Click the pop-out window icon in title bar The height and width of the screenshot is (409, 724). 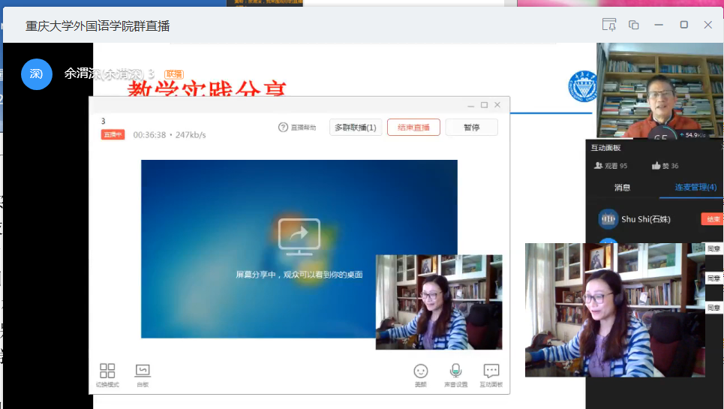point(634,25)
